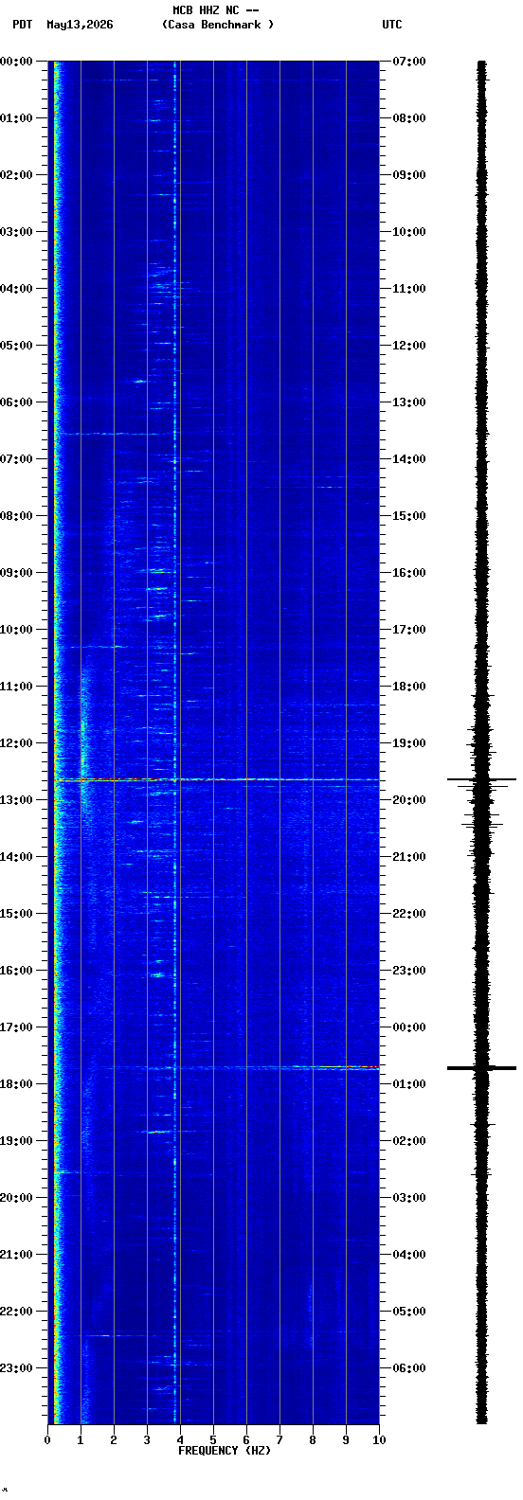The width and height of the screenshot is (523, 1500).
Task: Click the UTC time label '02:00'
Action: (409, 1141)
